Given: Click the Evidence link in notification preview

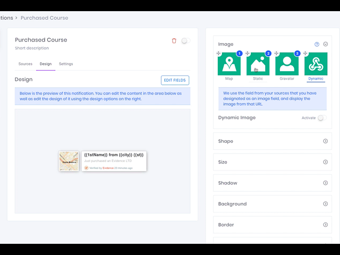Looking at the screenshot, I should [x=108, y=168].
